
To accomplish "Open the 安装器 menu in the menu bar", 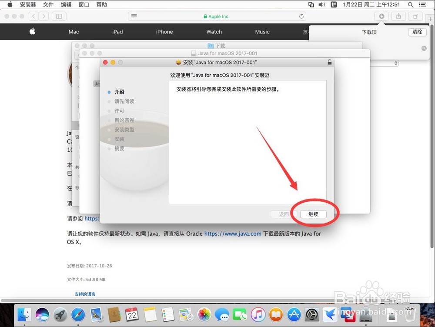I will [x=28, y=4].
